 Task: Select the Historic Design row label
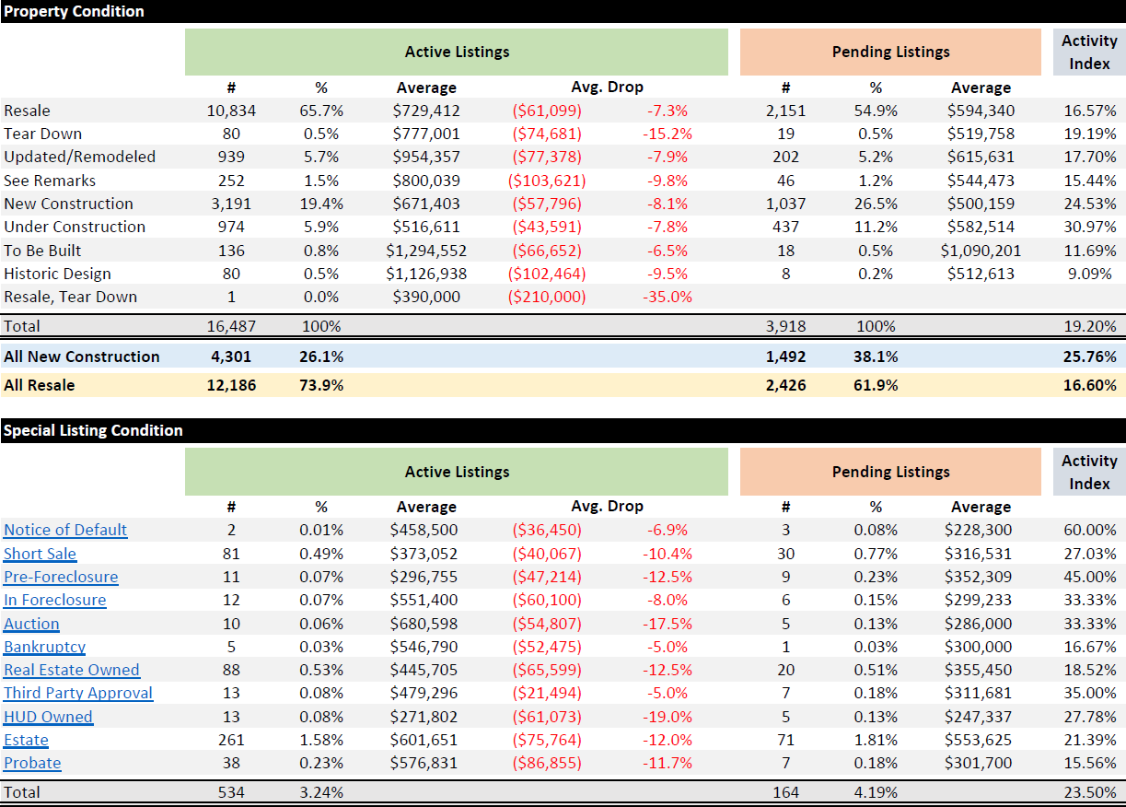(x=57, y=274)
